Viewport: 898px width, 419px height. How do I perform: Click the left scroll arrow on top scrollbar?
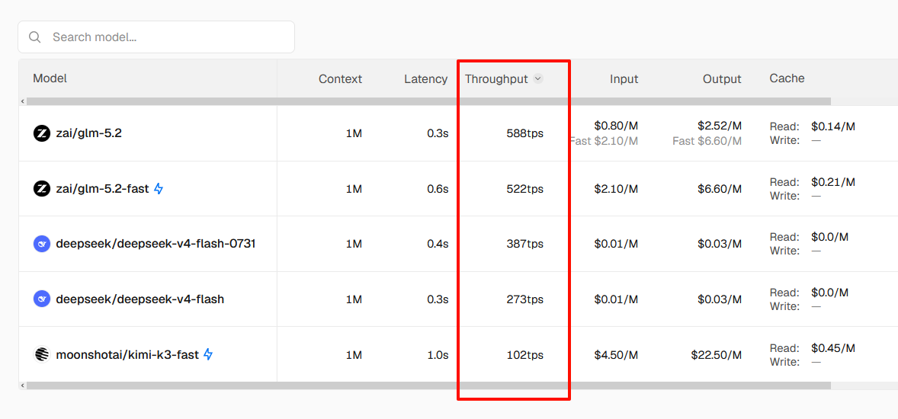(x=22, y=101)
